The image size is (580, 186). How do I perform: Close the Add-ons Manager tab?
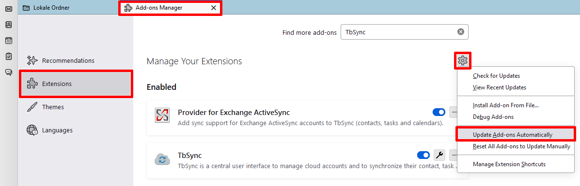[213, 8]
